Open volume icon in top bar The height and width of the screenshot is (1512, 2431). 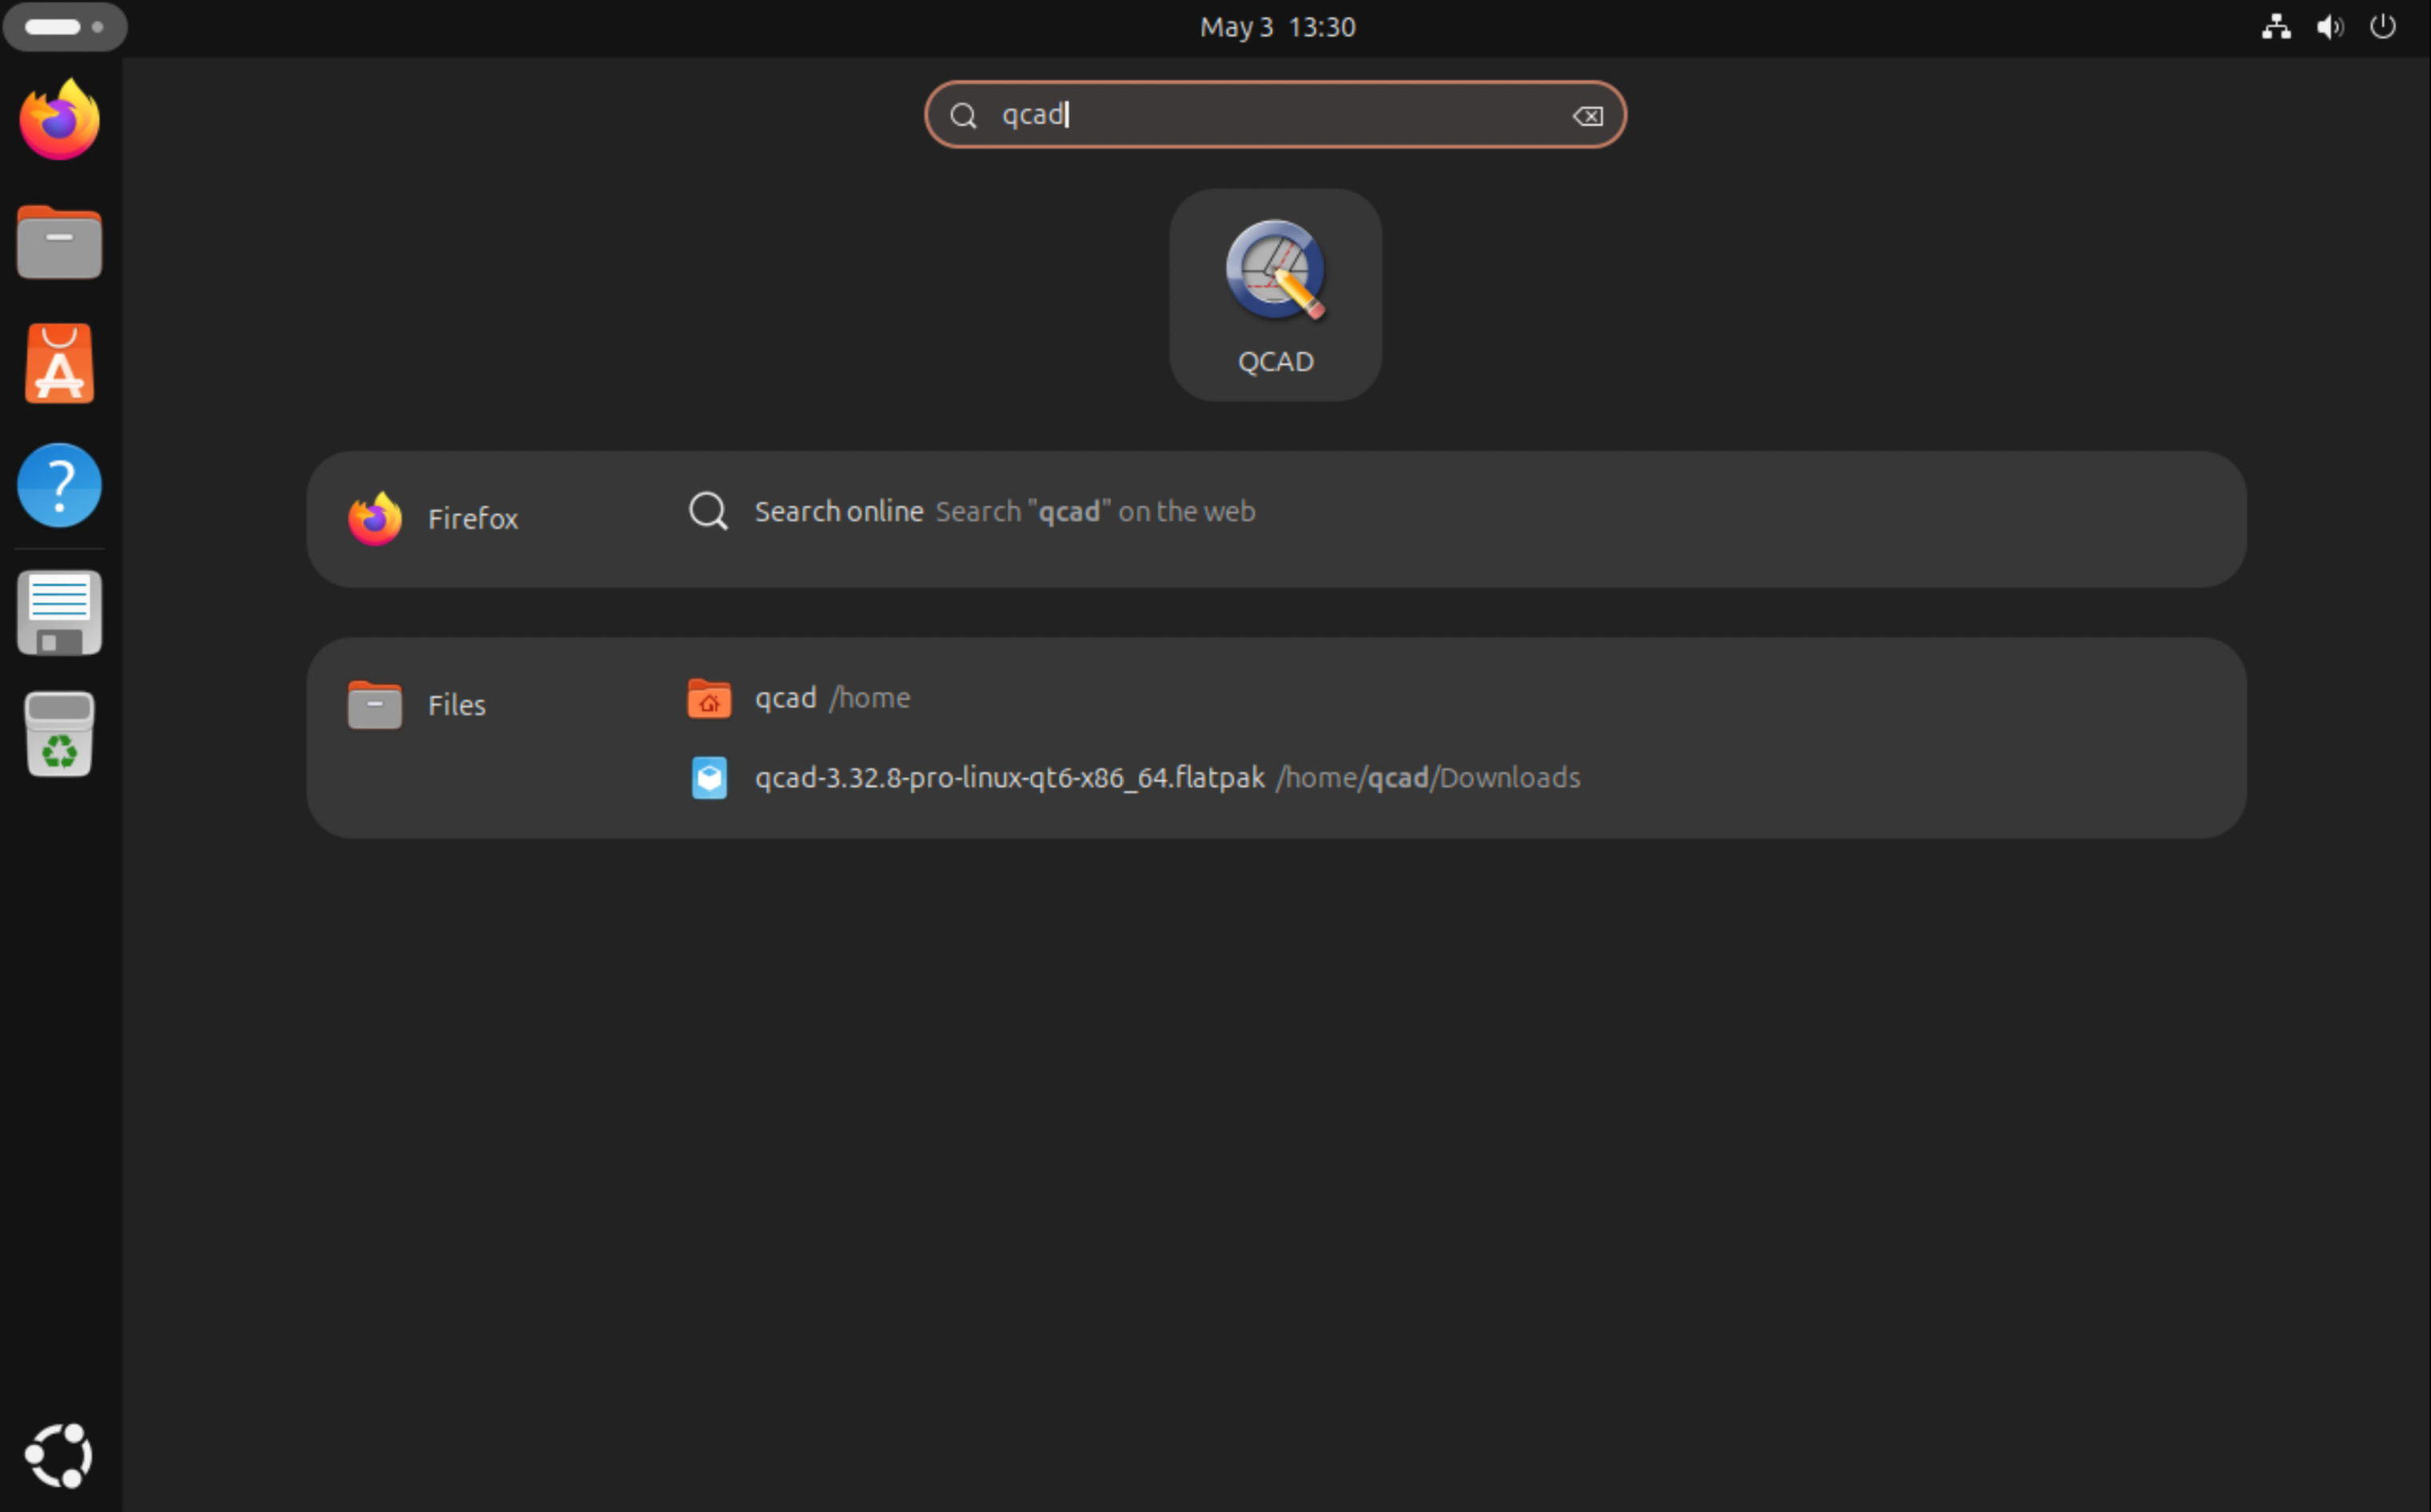tap(2329, 27)
